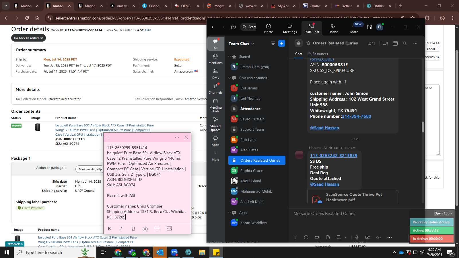
Task: Record a video message
Action: 368,237
